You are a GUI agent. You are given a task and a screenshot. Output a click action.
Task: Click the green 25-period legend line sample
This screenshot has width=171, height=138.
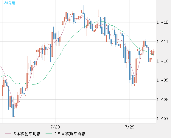point(49,134)
